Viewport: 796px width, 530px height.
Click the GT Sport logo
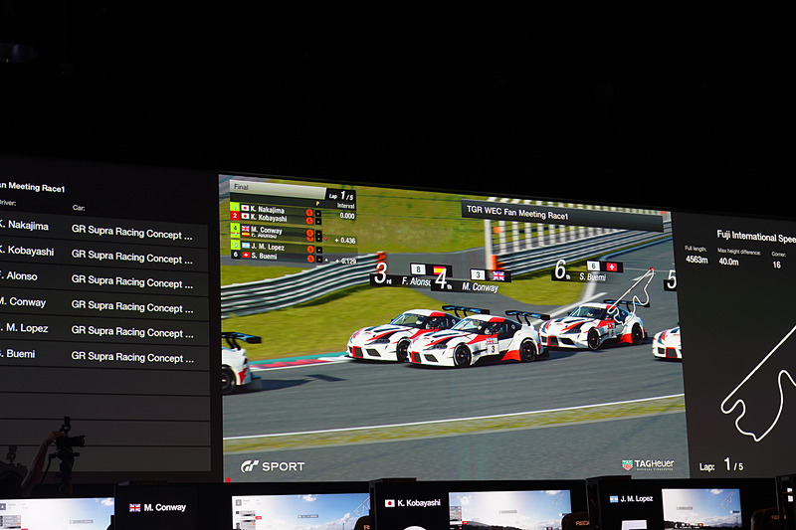pyautogui.click(x=273, y=466)
